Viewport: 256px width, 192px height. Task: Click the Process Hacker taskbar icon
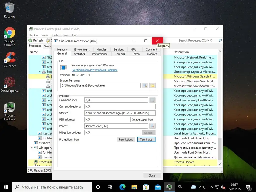pos(169,187)
